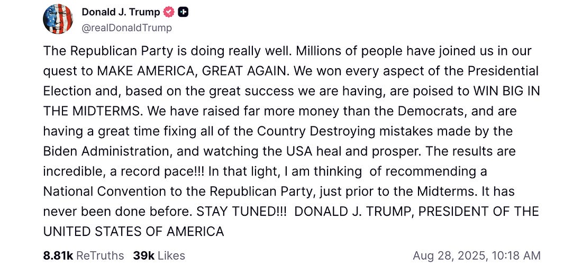Click the red verified checkmark badge

pyautogui.click(x=169, y=12)
